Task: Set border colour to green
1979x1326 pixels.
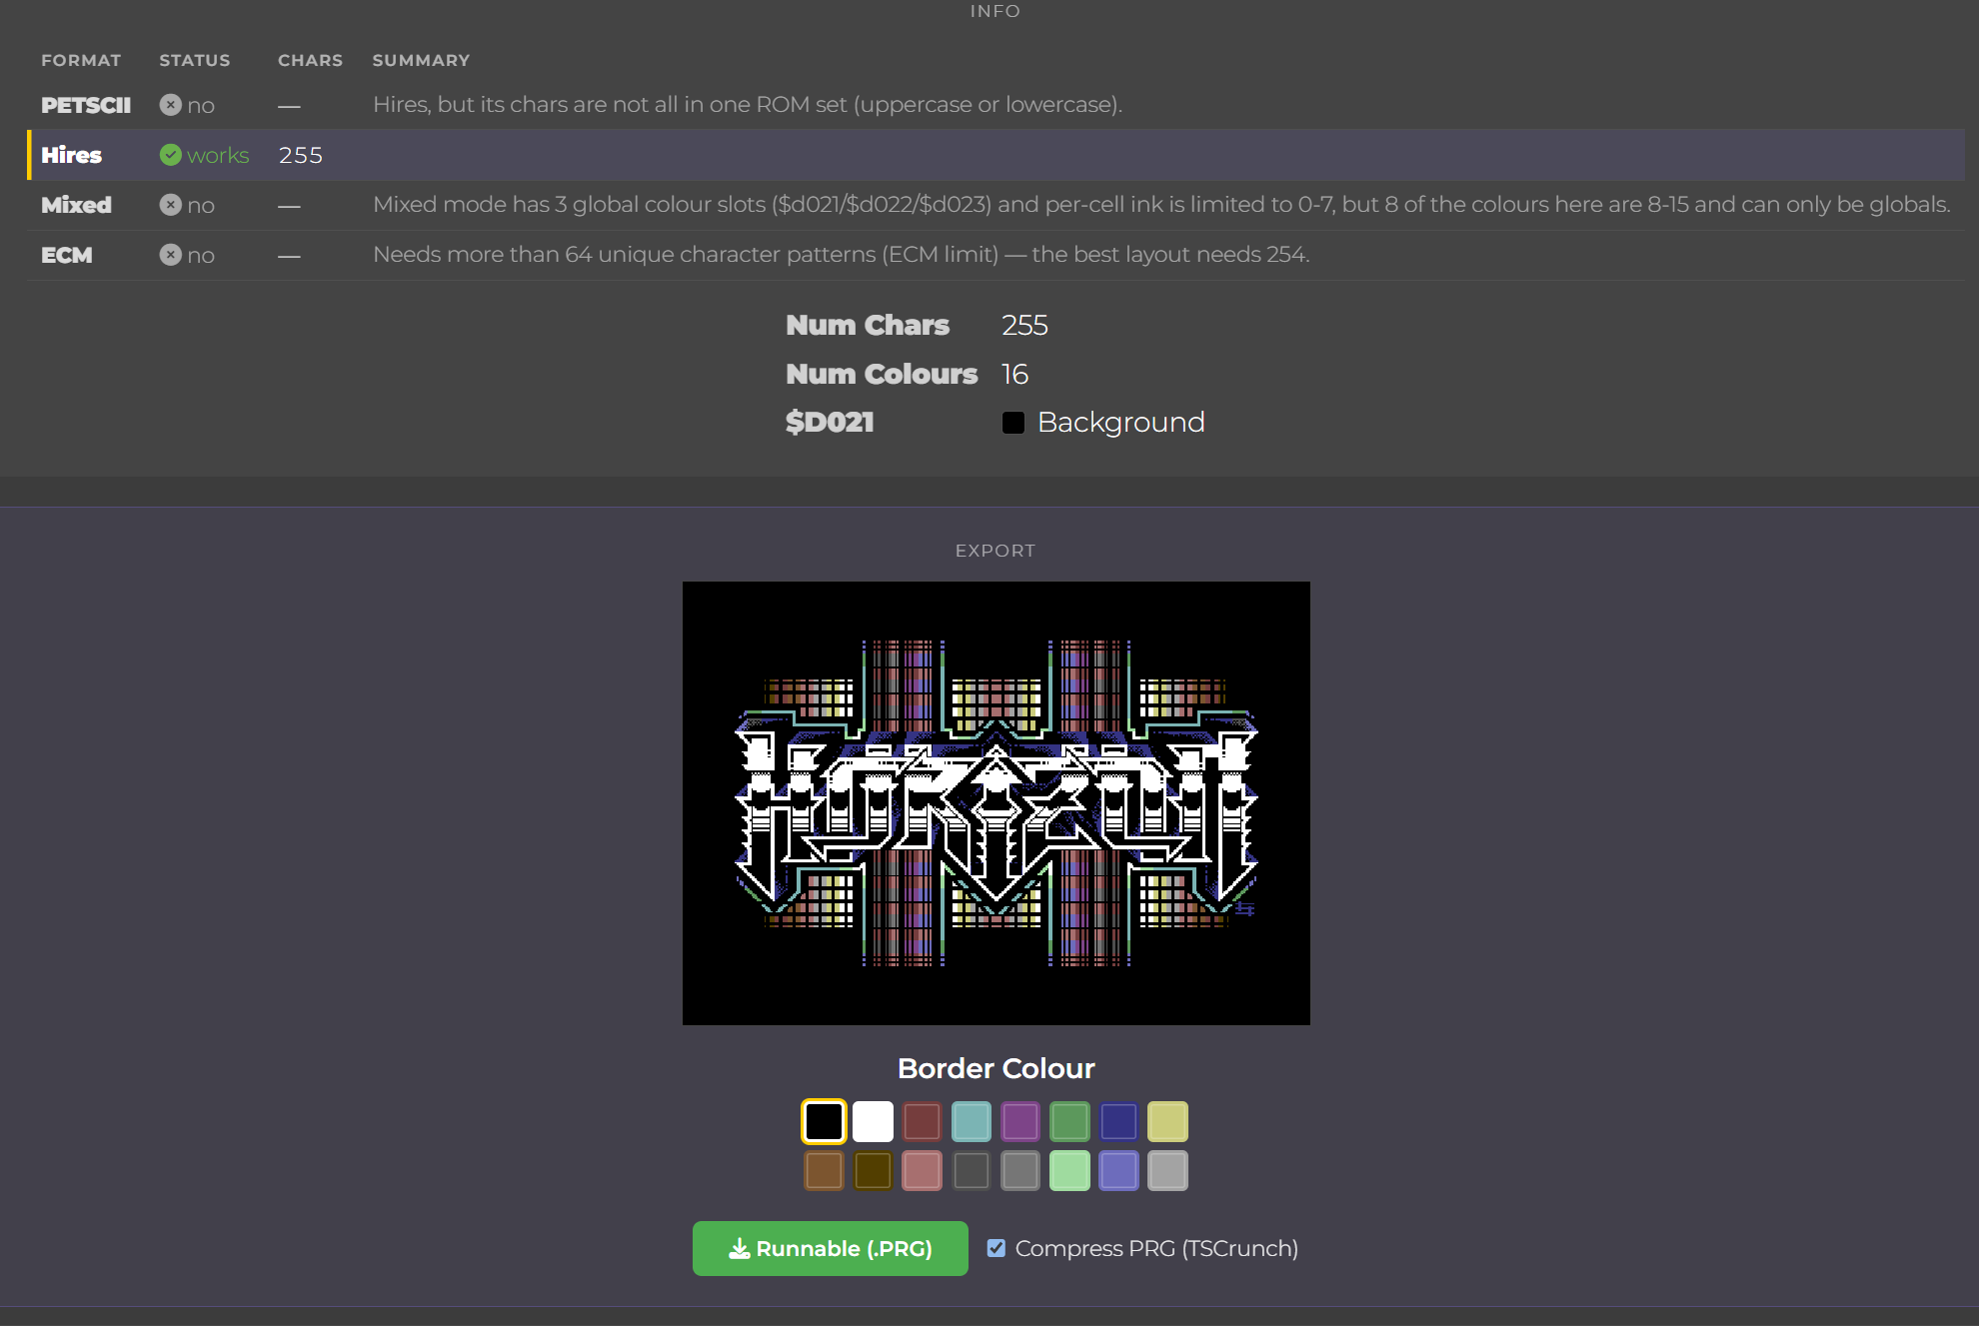Action: [1069, 1121]
